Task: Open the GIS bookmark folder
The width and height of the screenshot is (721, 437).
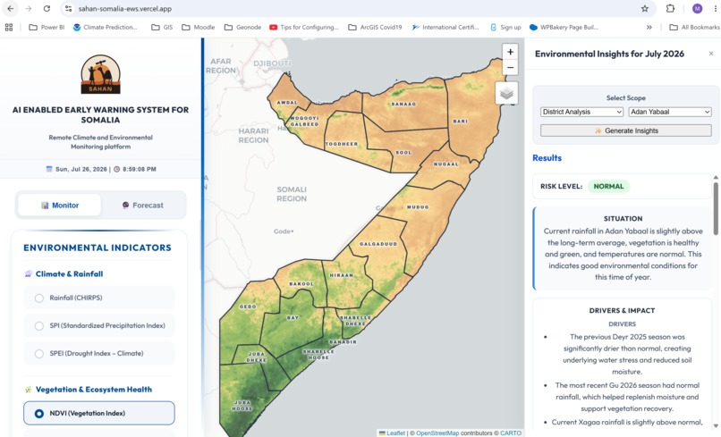Action: 162,27
